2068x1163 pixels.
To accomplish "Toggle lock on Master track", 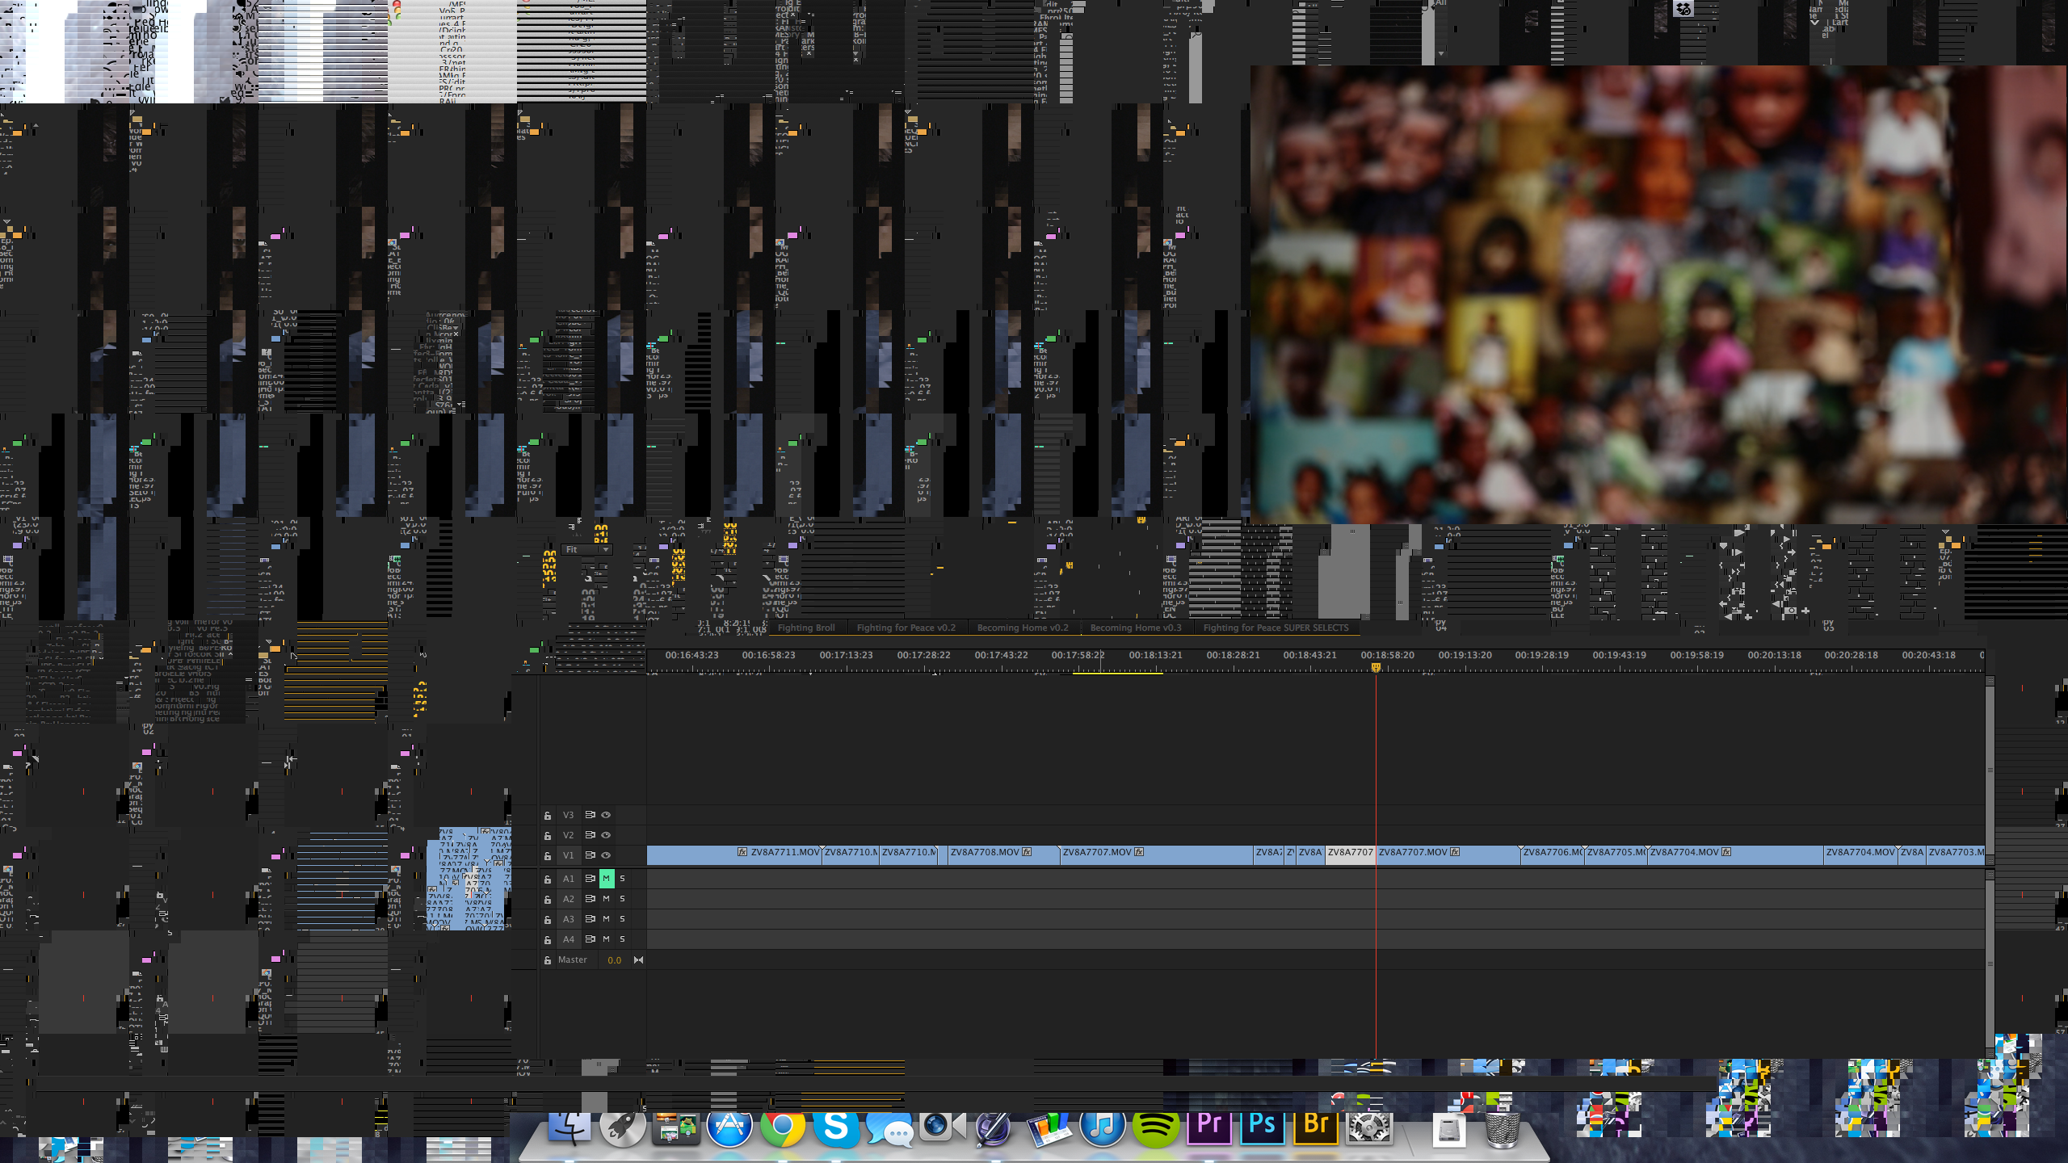I will (548, 960).
